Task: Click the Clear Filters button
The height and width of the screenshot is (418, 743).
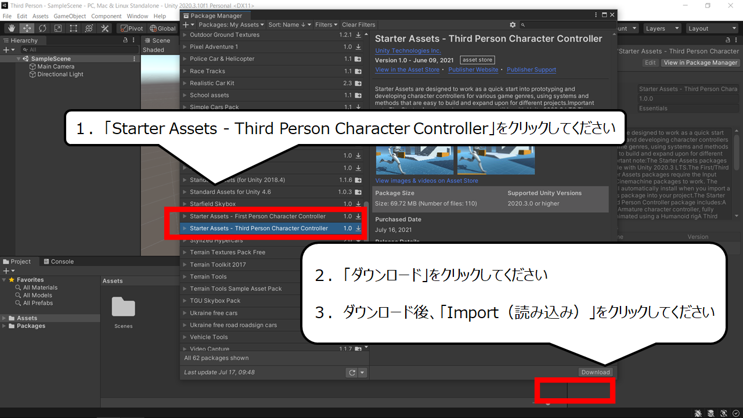Action: (x=359, y=24)
